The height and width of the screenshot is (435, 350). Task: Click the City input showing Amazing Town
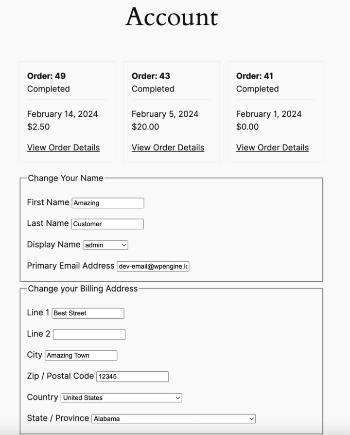[81, 355]
